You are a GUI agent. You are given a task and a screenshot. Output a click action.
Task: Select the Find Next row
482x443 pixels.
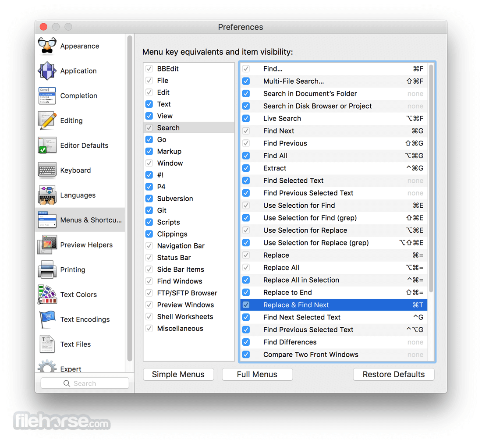coord(333,131)
